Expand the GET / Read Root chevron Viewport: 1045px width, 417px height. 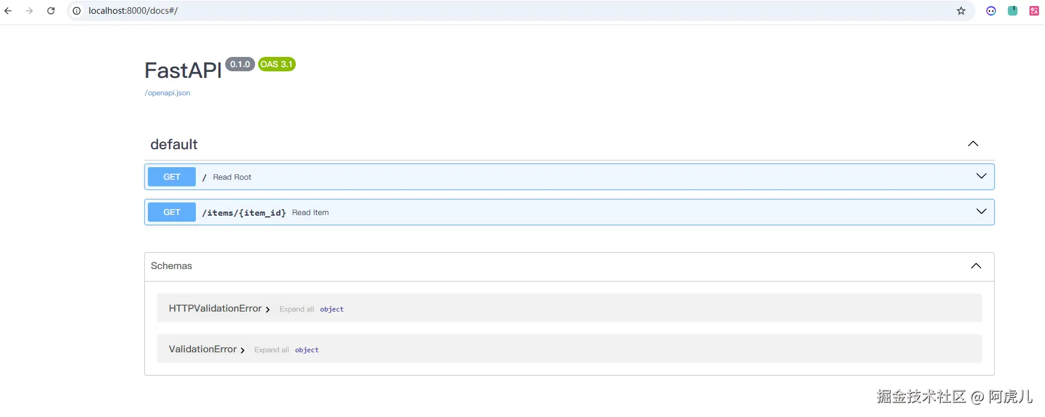click(x=982, y=176)
